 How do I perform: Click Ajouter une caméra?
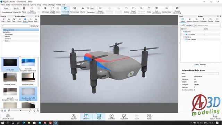click(100, 10)
